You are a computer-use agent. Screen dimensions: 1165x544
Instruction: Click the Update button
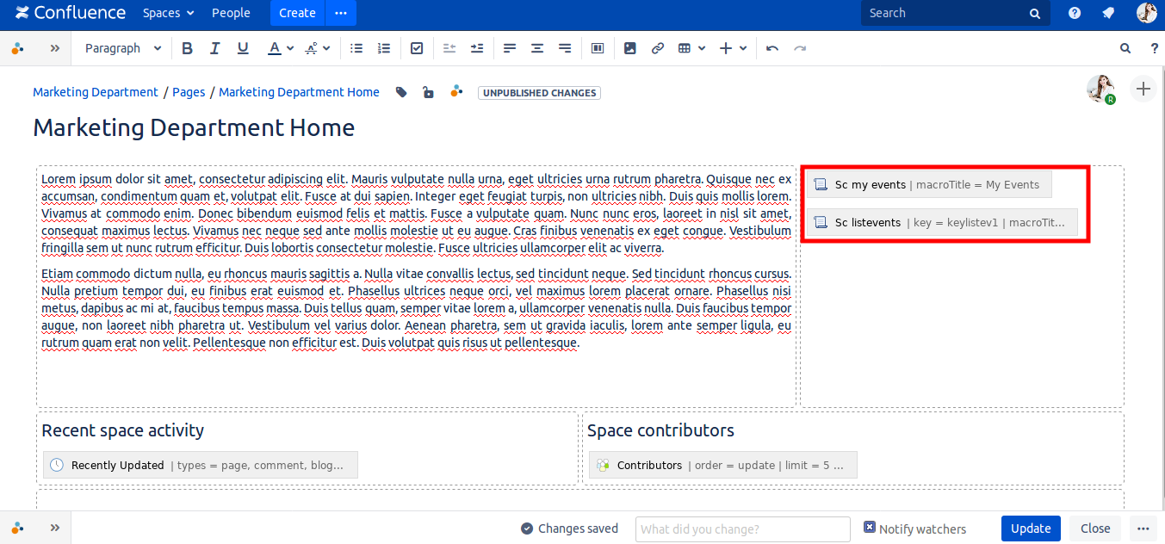tap(1030, 529)
